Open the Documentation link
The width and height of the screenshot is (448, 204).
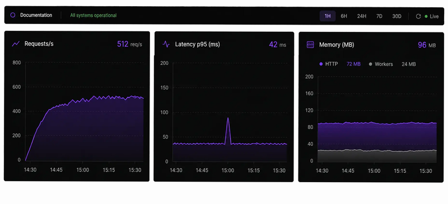(36, 15)
